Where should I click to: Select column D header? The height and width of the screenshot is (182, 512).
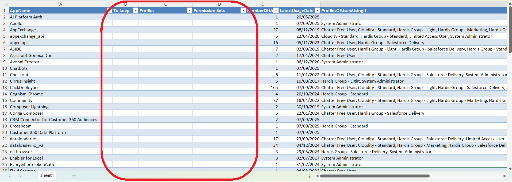219,4
